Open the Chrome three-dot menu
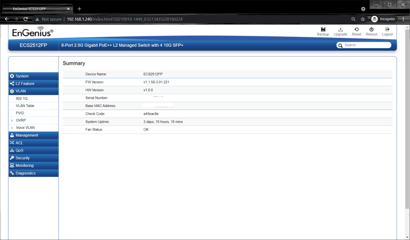The width and height of the screenshot is (410, 240). [x=404, y=19]
